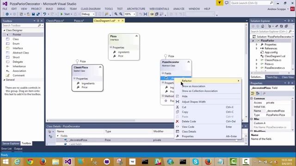The width and height of the screenshot is (296, 166).
Task: Click the Undo toolbar button
Action: [x=44, y=14]
